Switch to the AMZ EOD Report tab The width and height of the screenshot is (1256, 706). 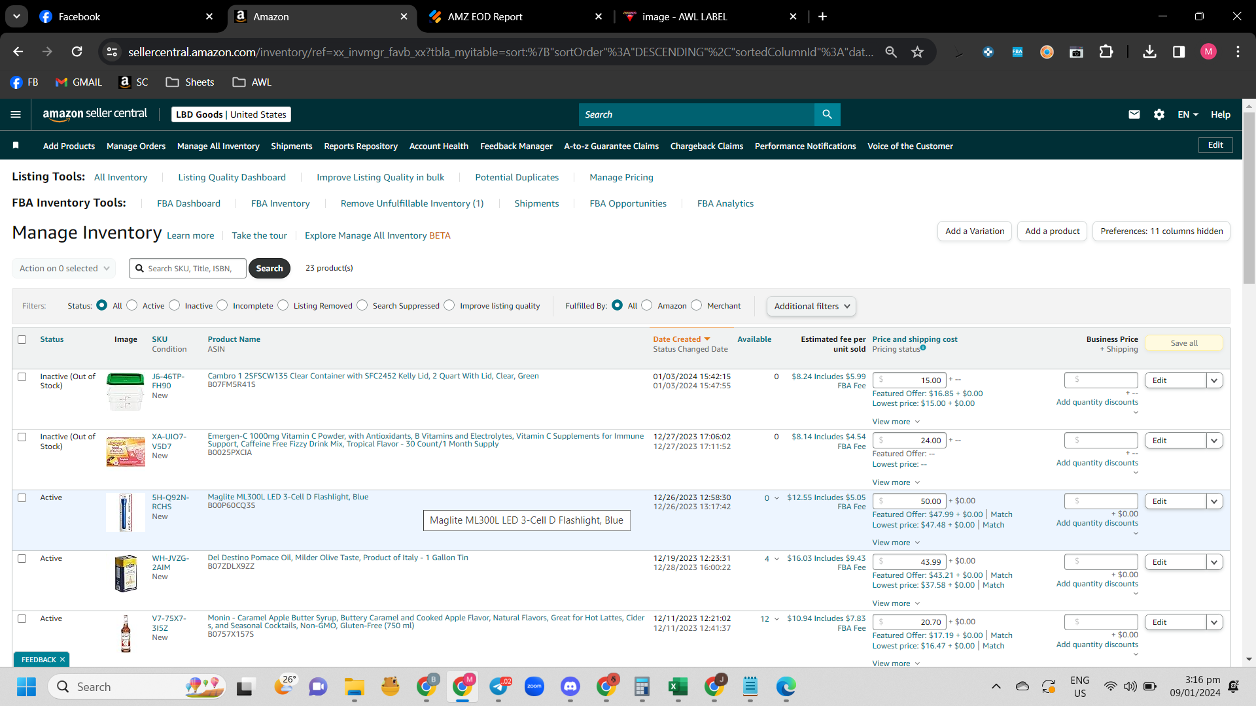pos(515,16)
